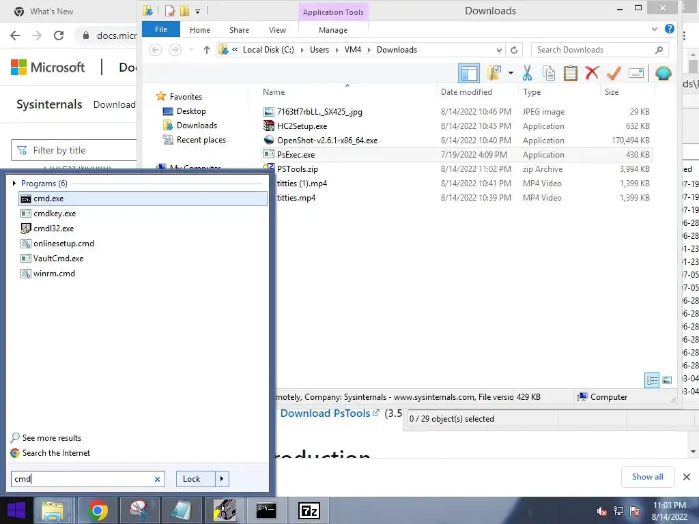Image resolution: width=699 pixels, height=524 pixels.
Task: Click the Search Downloads input field
Action: tap(594, 50)
